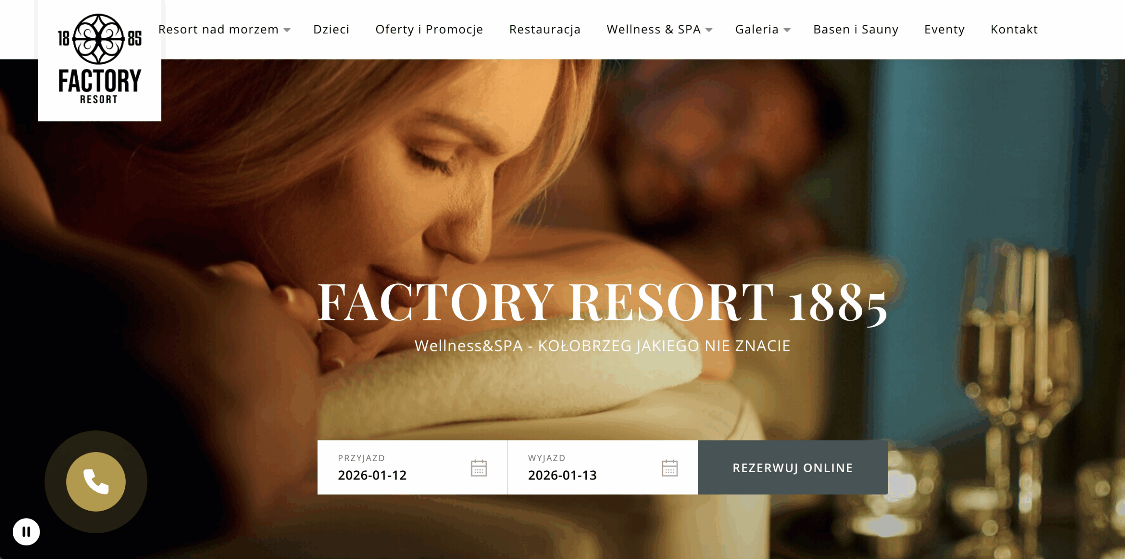Expand the Wellness & SPA dropdown arrow
The height and width of the screenshot is (559, 1125).
pyautogui.click(x=709, y=30)
